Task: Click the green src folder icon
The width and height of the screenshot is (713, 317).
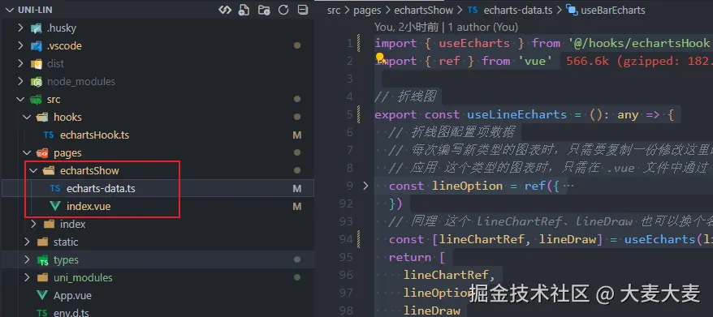Action: point(36,100)
